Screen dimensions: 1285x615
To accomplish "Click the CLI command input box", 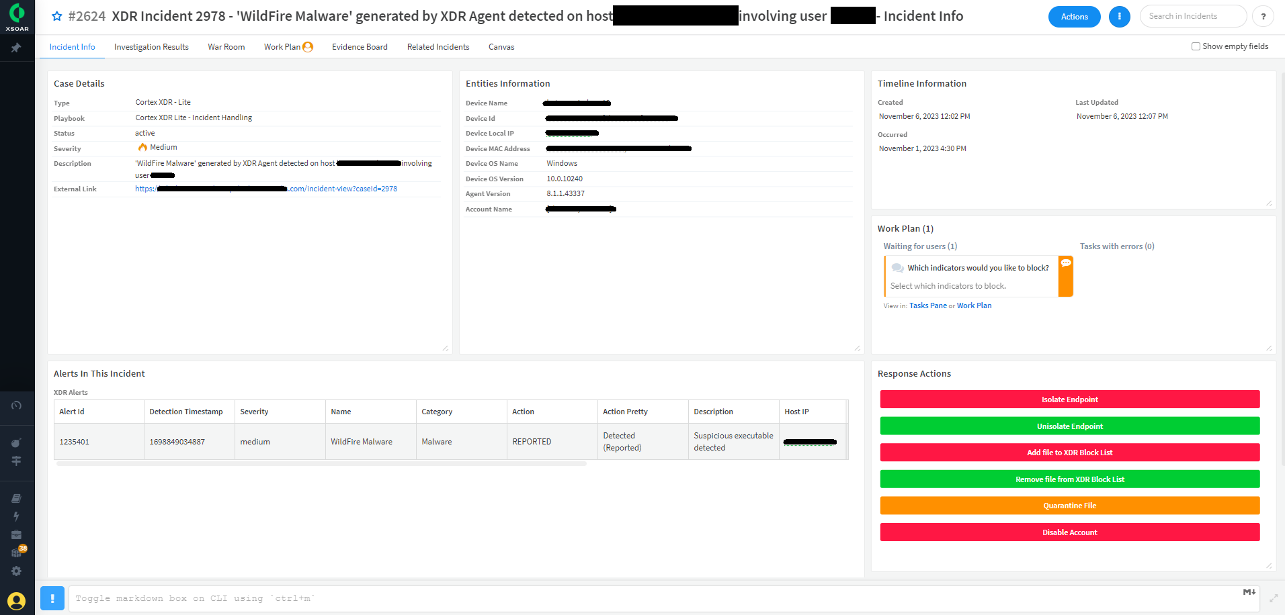I will 663,598.
